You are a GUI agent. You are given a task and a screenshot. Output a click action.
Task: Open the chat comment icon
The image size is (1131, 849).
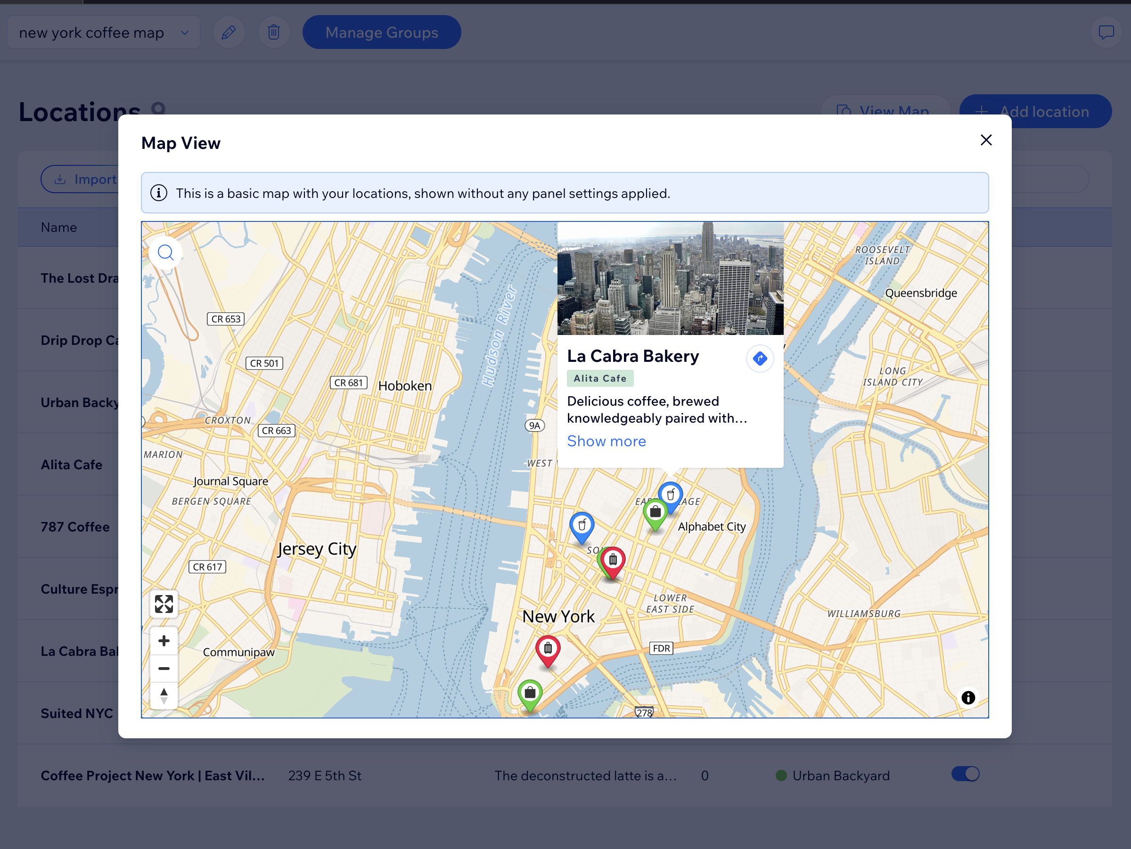tap(1106, 32)
